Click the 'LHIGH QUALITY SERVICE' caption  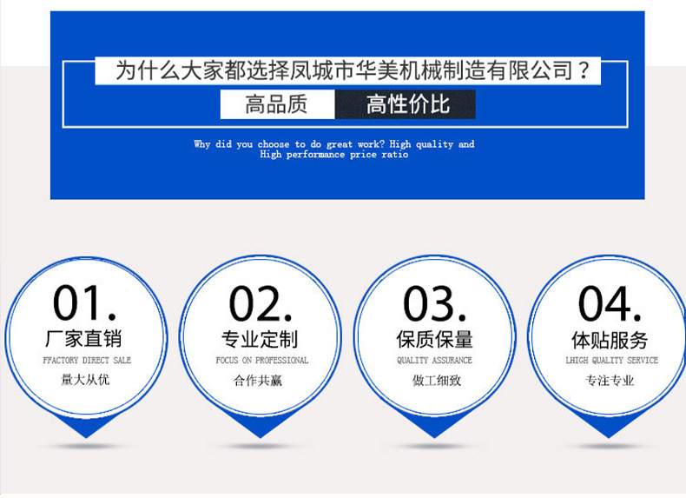[612, 361]
